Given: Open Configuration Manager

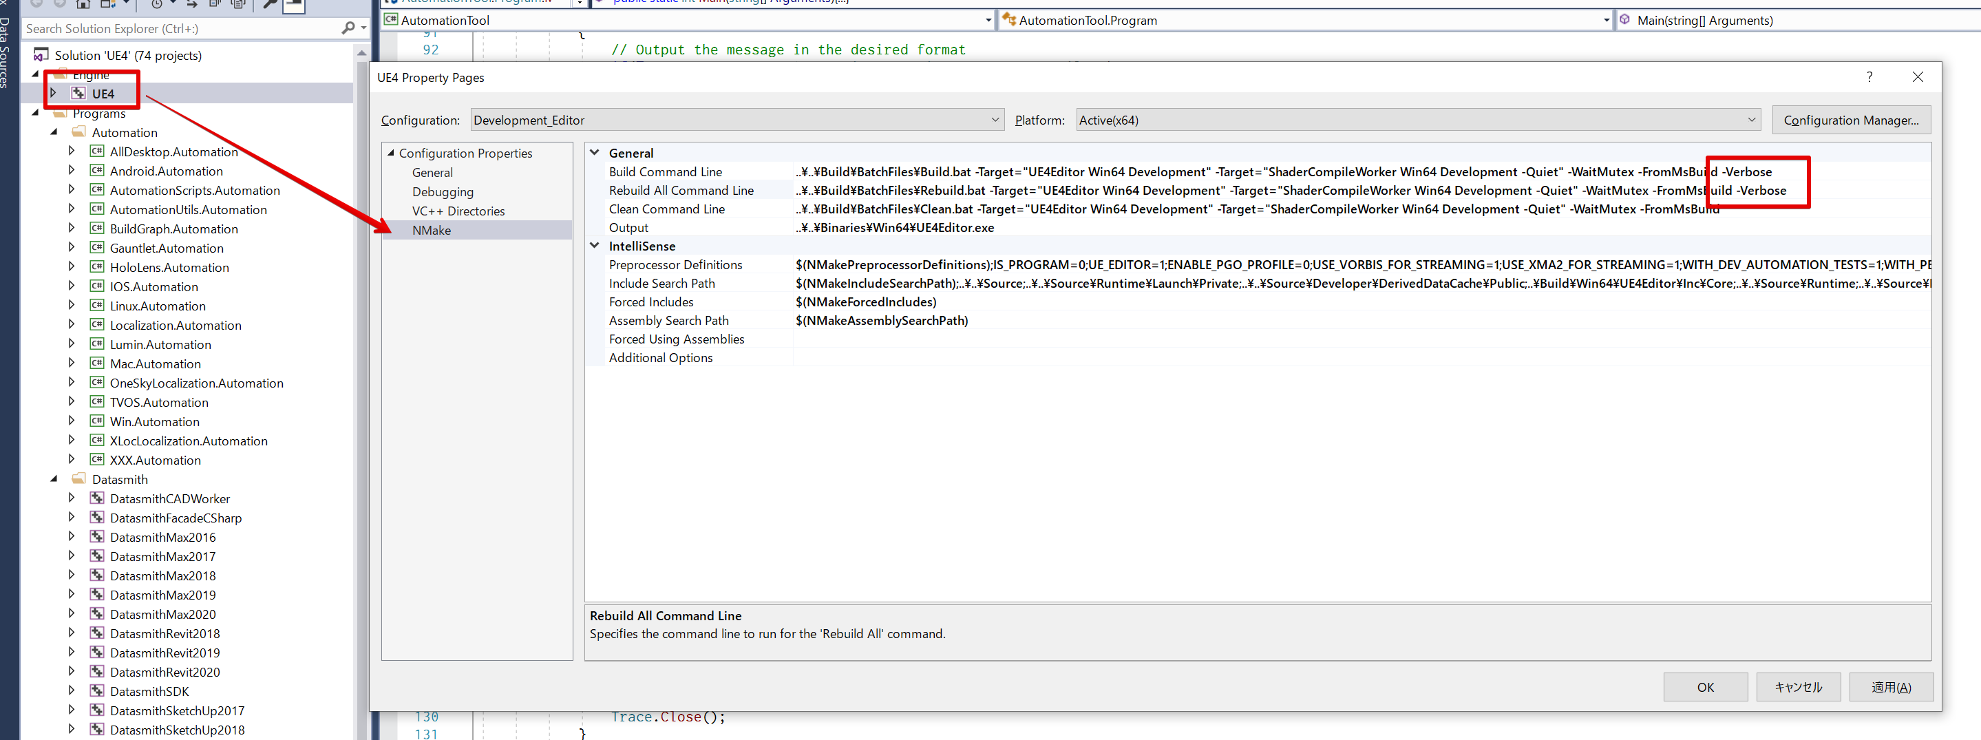Looking at the screenshot, I should tap(1851, 120).
